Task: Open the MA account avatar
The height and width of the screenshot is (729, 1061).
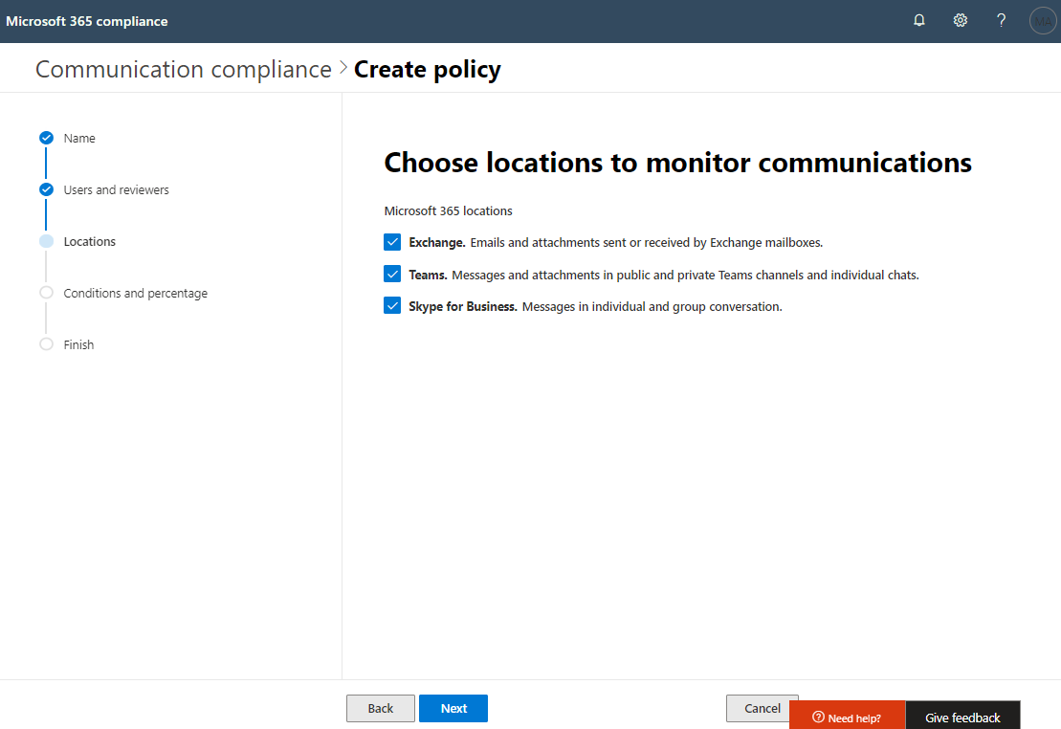Action: click(1042, 20)
